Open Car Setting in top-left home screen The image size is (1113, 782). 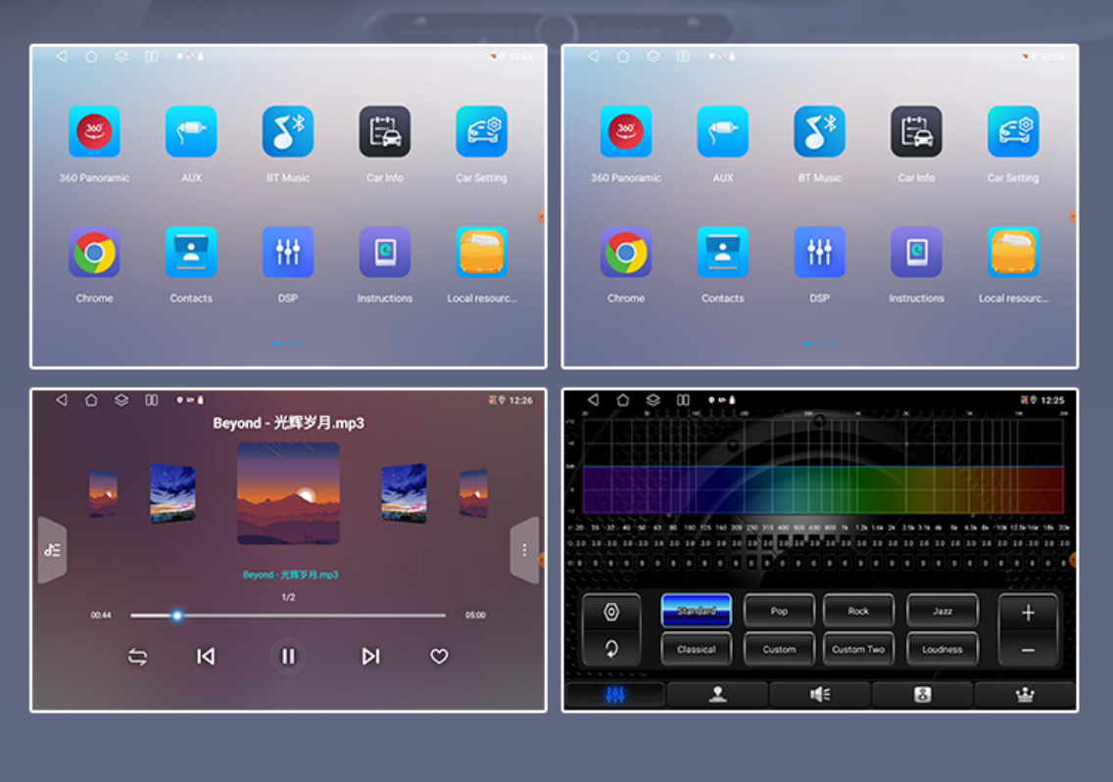click(x=481, y=132)
